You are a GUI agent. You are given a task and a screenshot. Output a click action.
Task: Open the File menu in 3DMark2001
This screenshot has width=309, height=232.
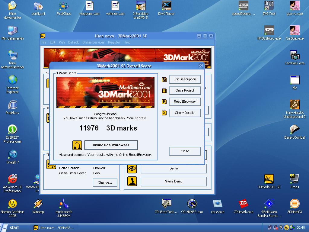pos(44,42)
